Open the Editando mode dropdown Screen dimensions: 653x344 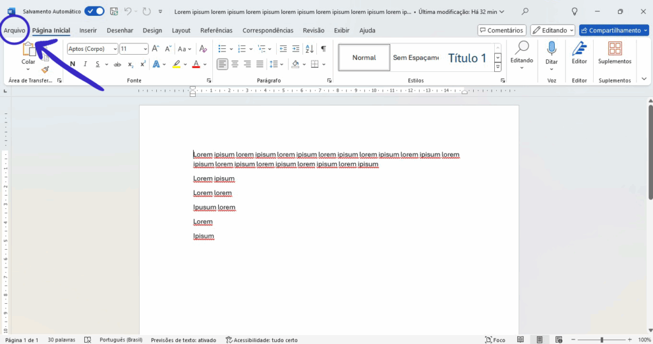553,30
